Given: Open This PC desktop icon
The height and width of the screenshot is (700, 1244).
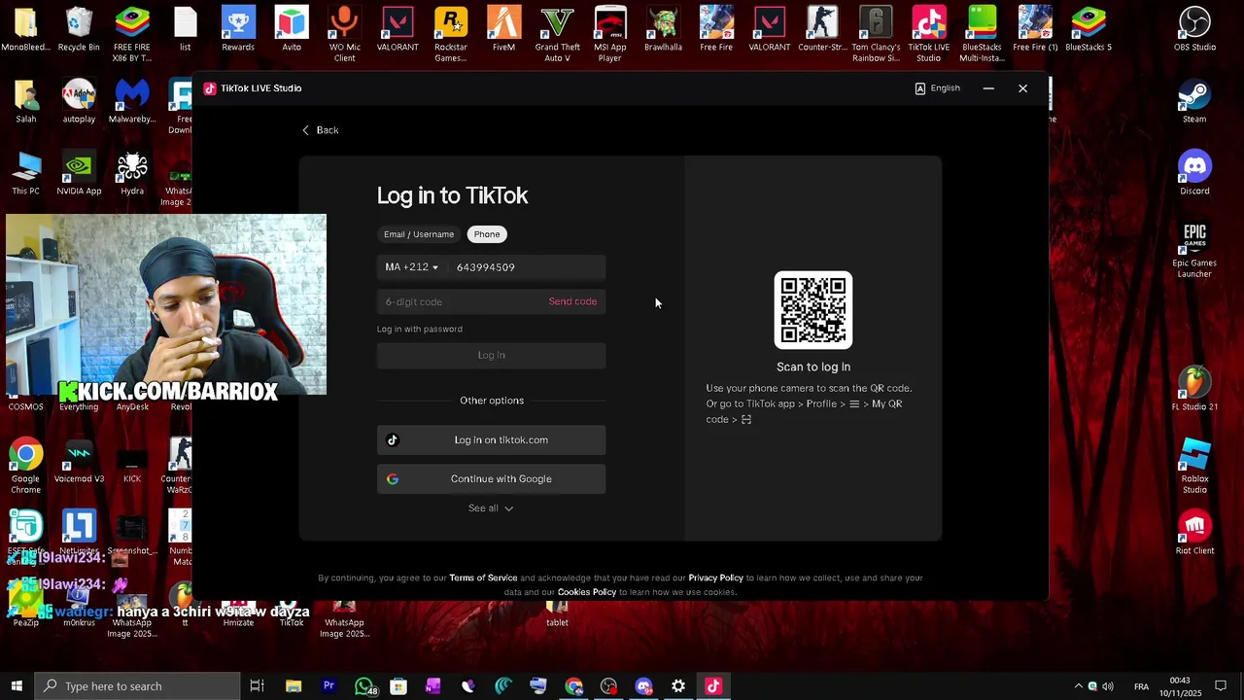Looking at the screenshot, I should [x=25, y=173].
